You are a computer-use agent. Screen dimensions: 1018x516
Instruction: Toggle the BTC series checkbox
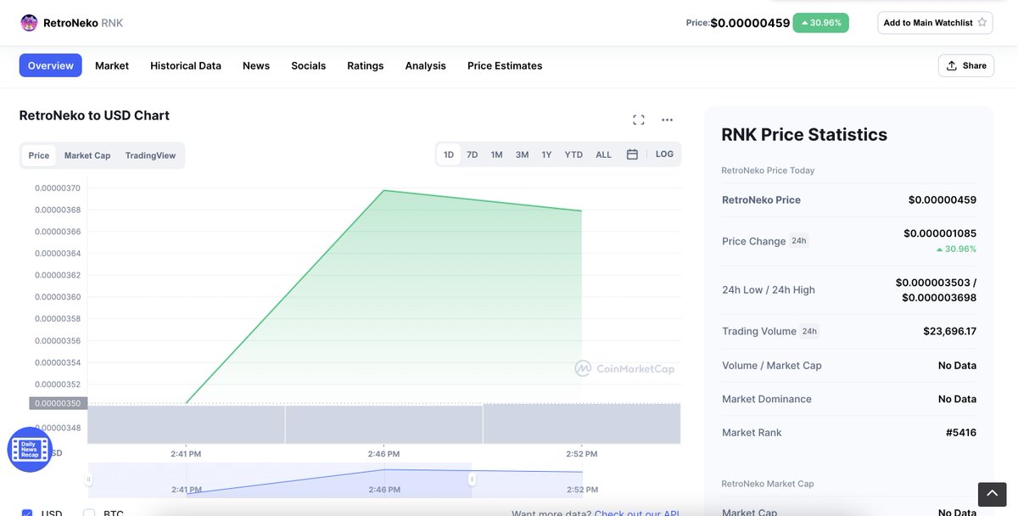click(x=89, y=513)
